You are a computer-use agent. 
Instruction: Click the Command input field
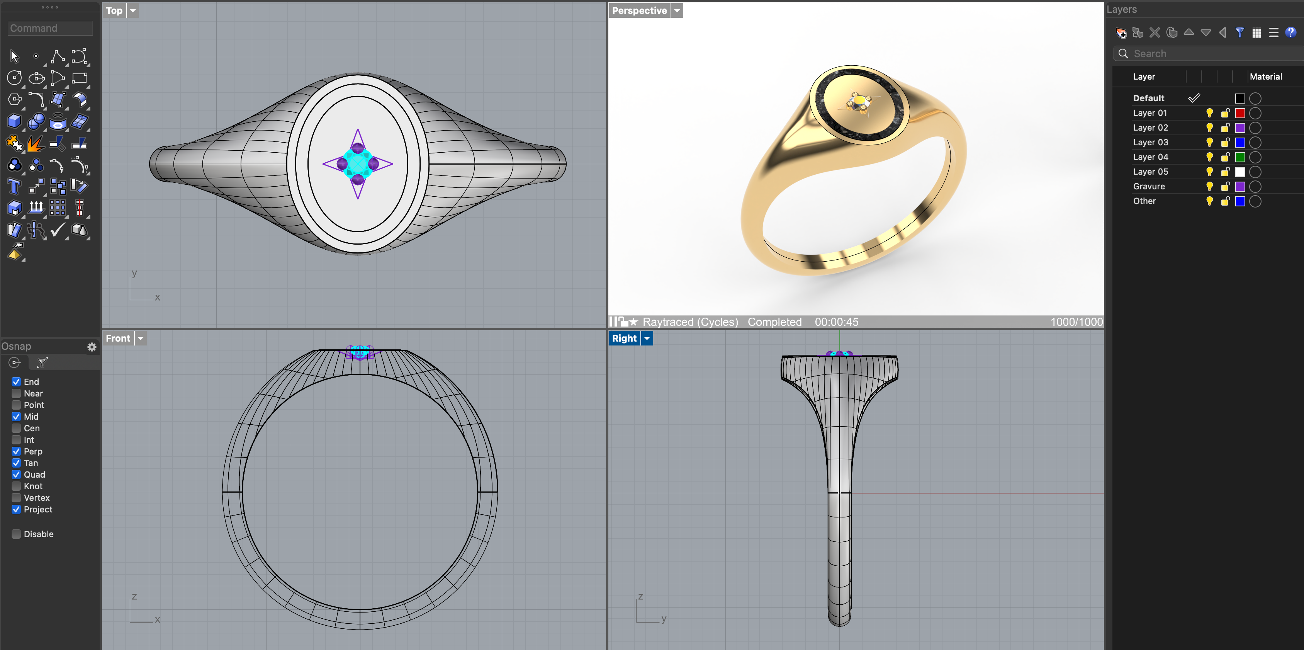coord(49,28)
